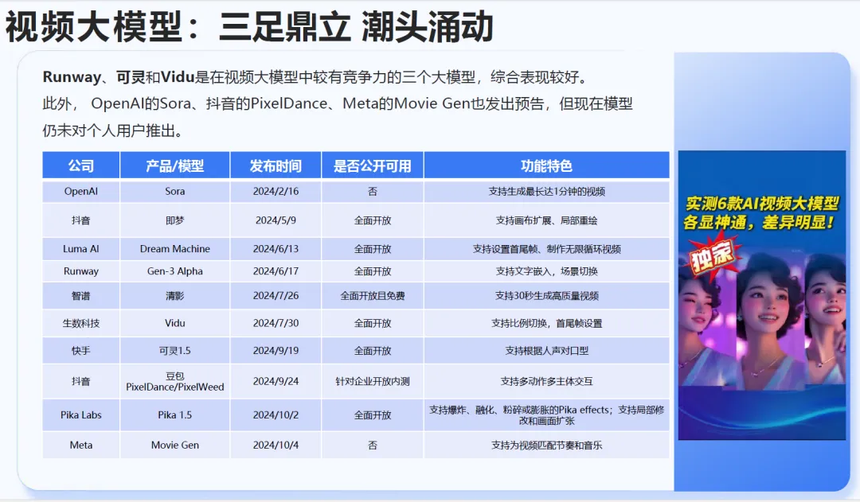The height and width of the screenshot is (502, 860).
Task: Click 支持多动作多主体交互 feature cell
Action: [x=547, y=381]
